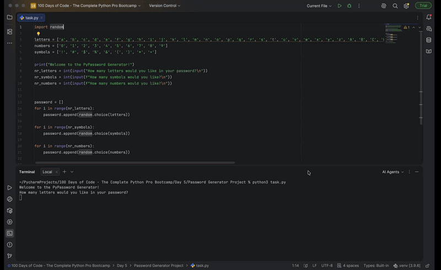Screen dimensions: 441x270
Task: Open terminal options vertical dots
Action: pyautogui.click(x=409, y=172)
